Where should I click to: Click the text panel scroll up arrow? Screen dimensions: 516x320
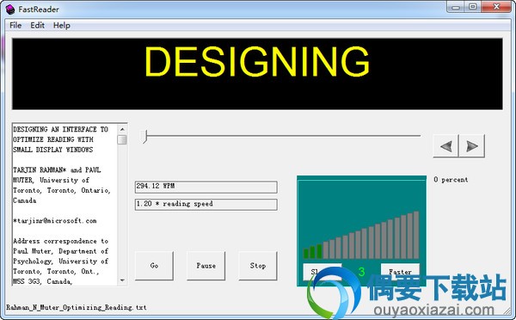(x=122, y=129)
